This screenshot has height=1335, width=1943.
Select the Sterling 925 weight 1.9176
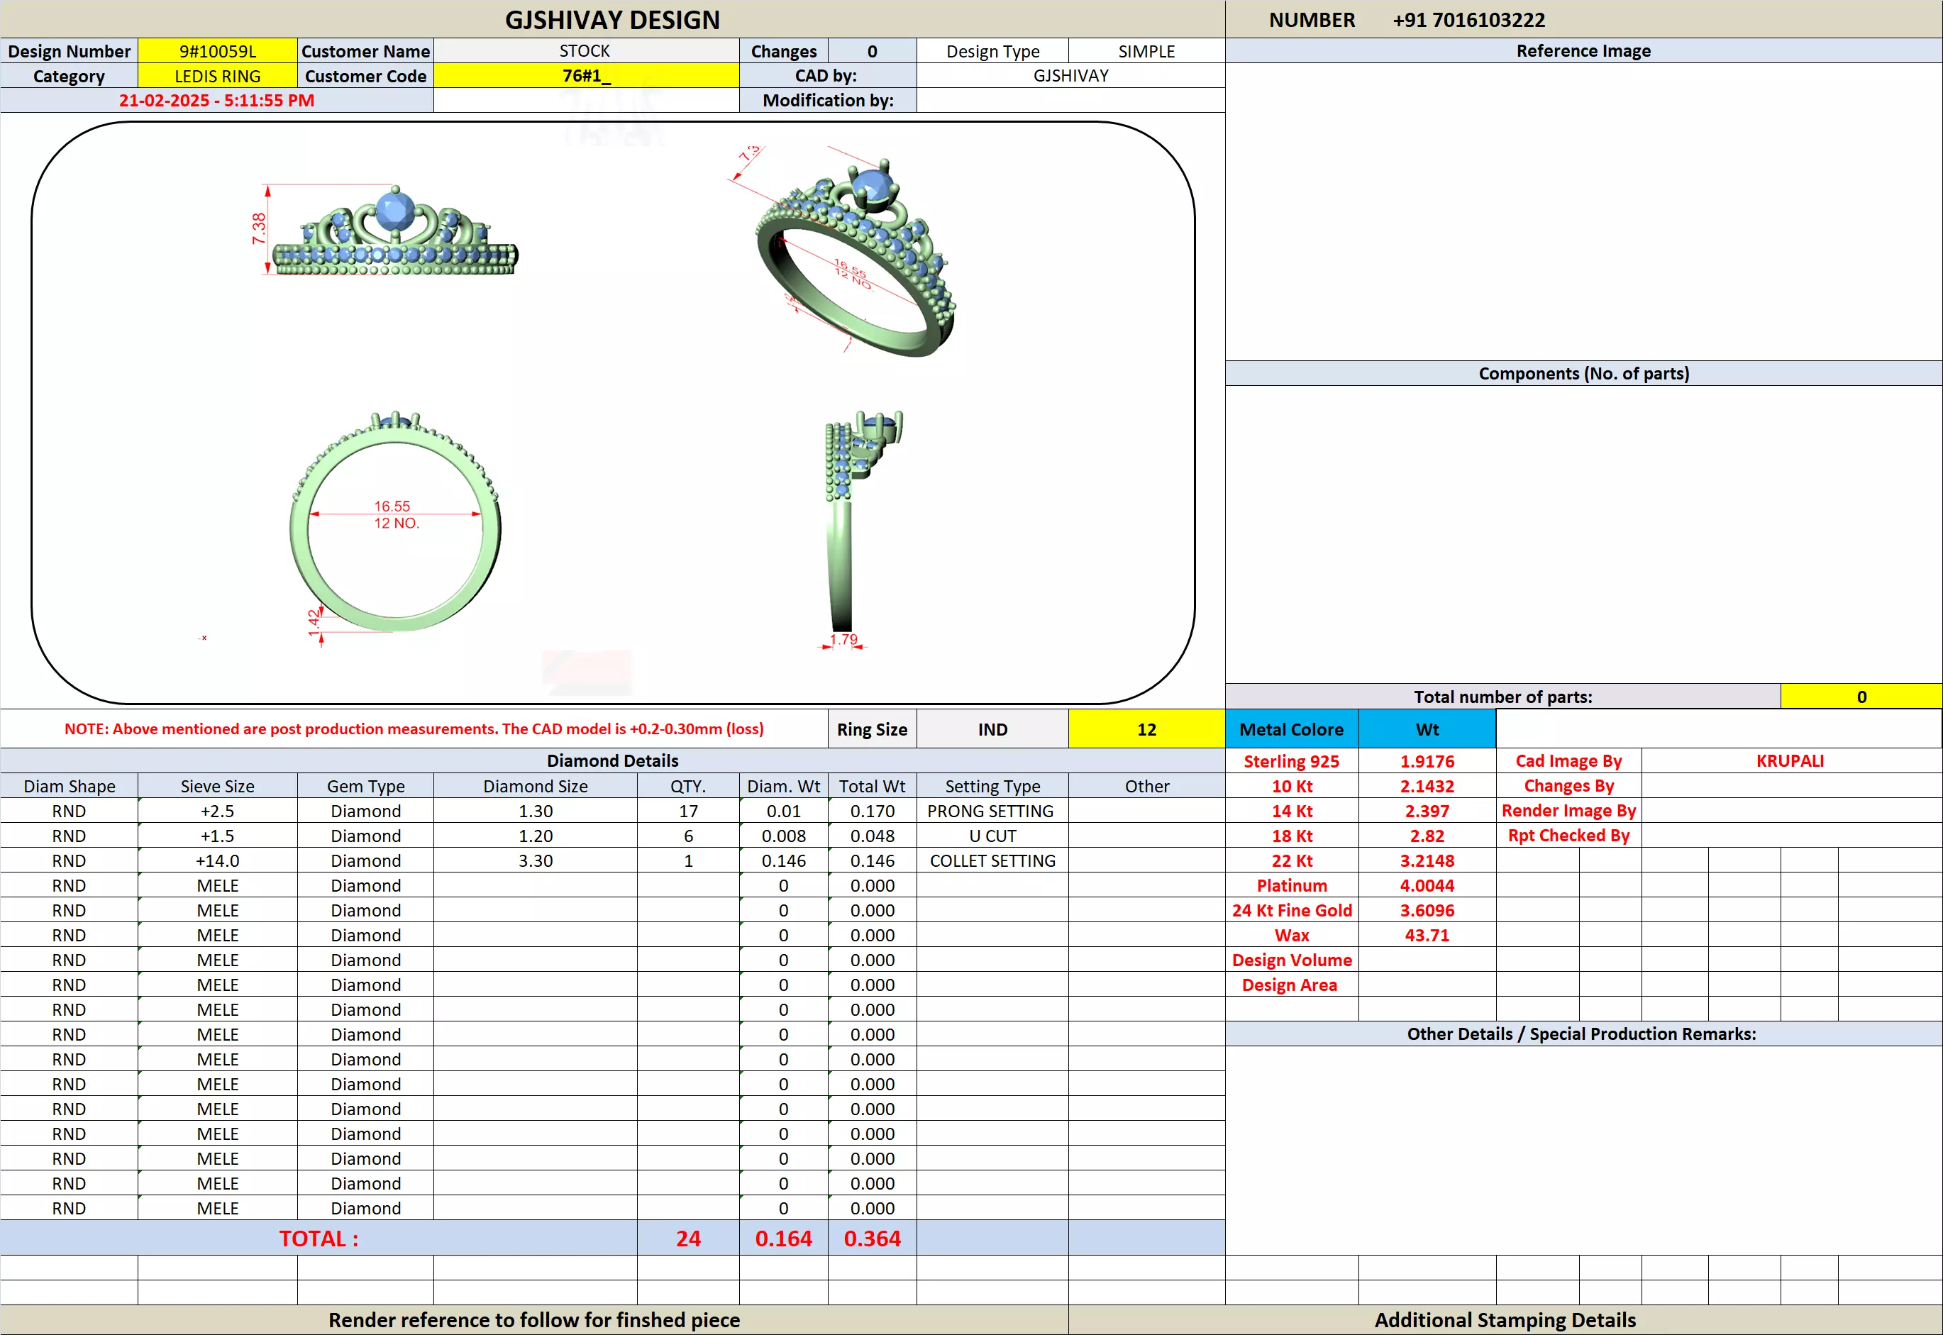[x=1427, y=761]
